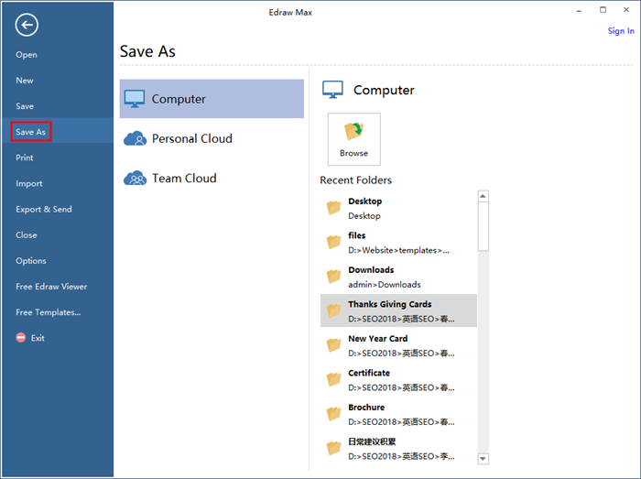The image size is (641, 479).
Task: Select Save As in the sidebar
Action: 31,132
